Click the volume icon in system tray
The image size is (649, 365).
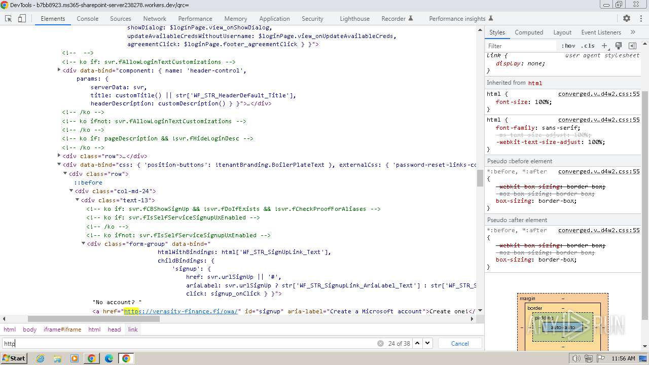(576, 358)
